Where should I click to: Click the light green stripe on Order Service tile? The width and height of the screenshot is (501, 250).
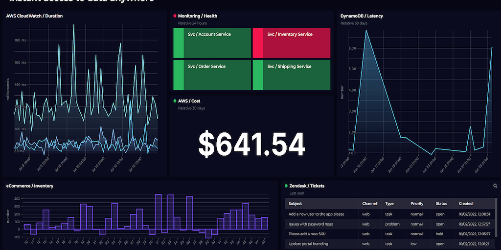point(179,75)
